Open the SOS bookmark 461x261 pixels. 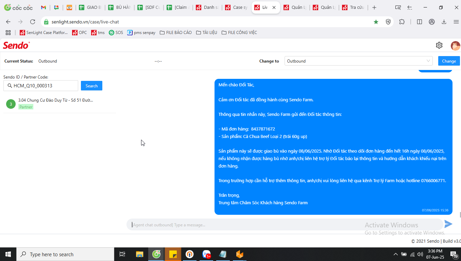[116, 33]
